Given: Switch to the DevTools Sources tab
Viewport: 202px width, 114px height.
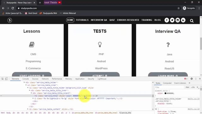Looking at the screenshot, I should 35,79.
